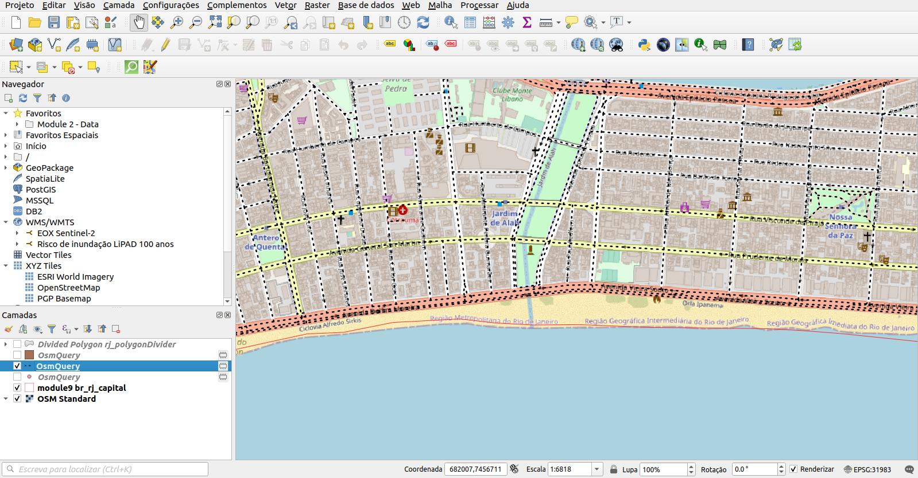Click the locator search bar
This screenshot has width=918, height=478.
pos(105,469)
